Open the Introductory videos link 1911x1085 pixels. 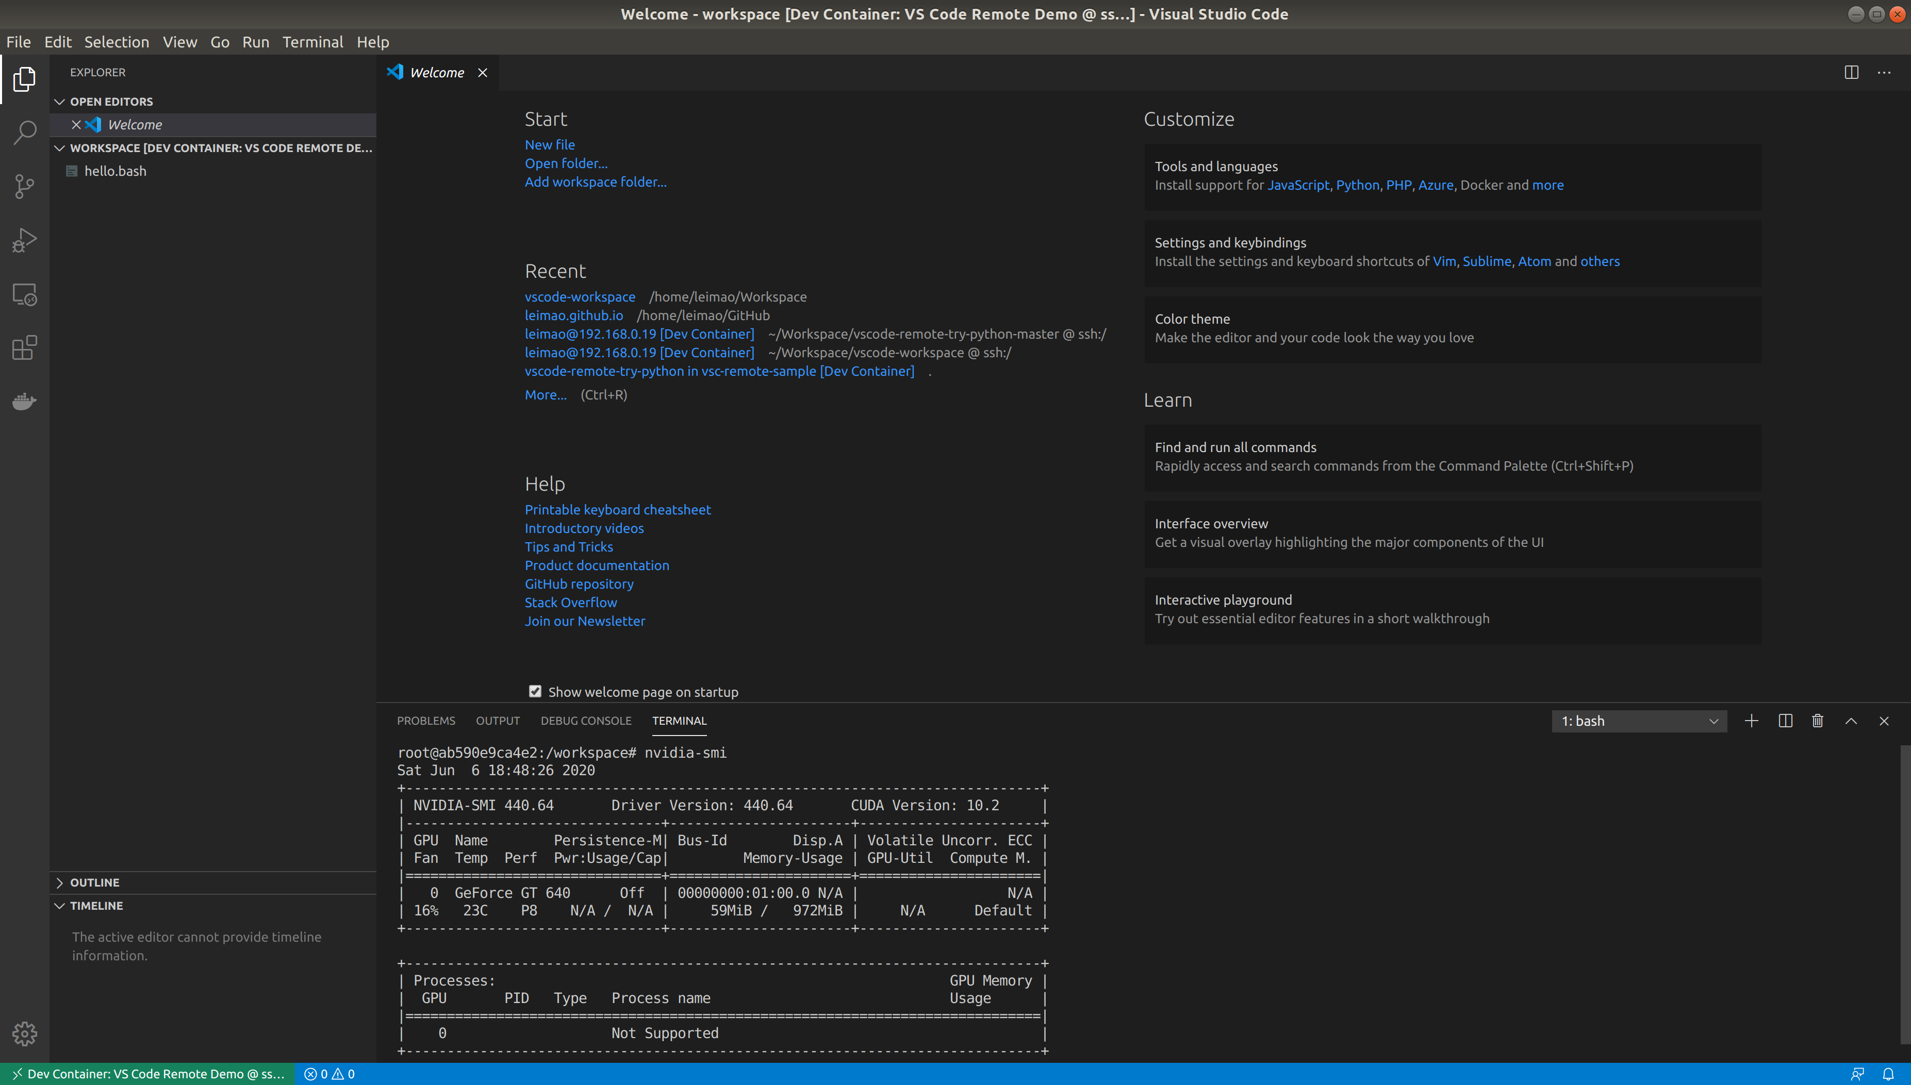point(584,528)
